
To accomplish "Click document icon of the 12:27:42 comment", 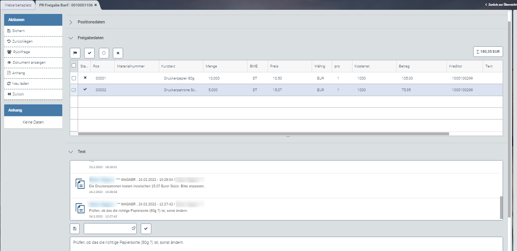I will tap(80, 208).
